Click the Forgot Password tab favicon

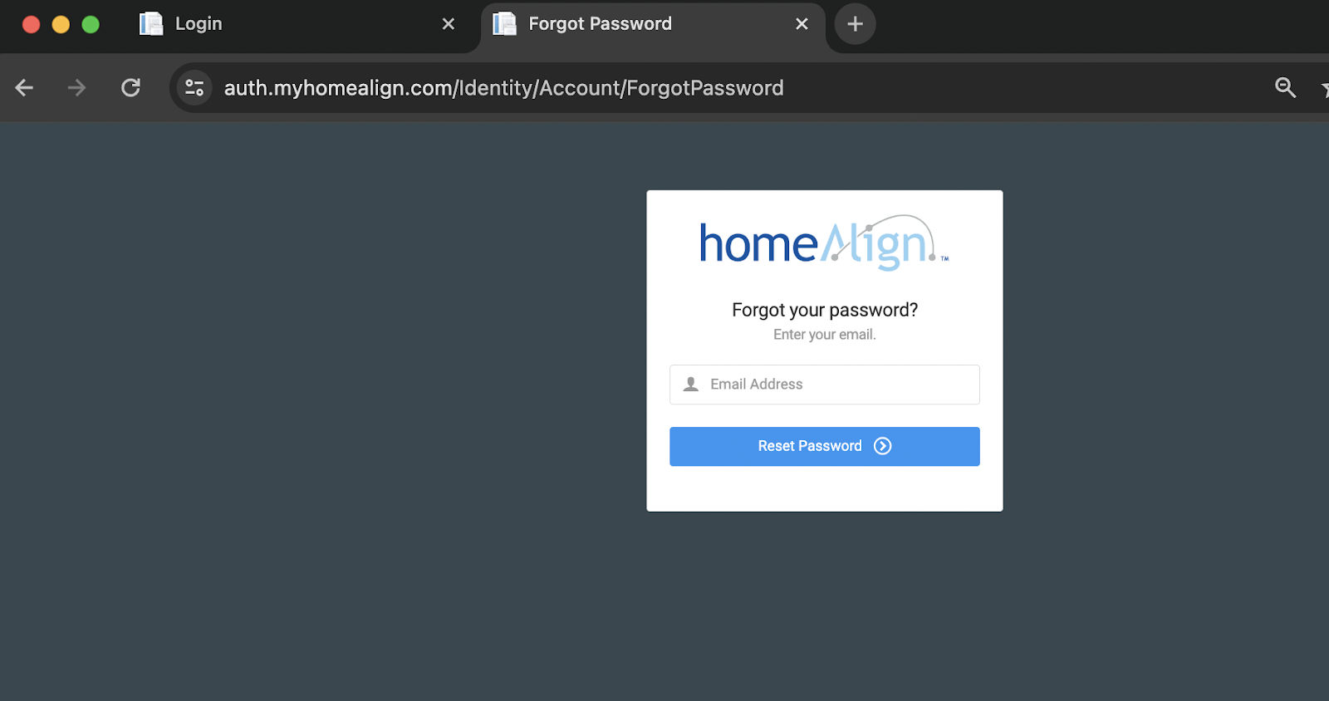coord(504,23)
